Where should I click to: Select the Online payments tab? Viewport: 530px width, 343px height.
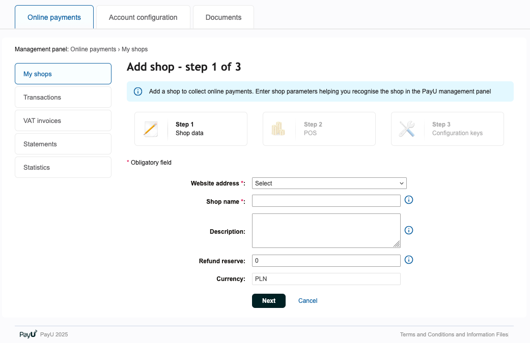(x=54, y=17)
